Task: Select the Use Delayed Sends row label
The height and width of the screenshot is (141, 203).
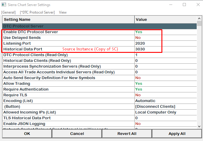Action: 22,38
